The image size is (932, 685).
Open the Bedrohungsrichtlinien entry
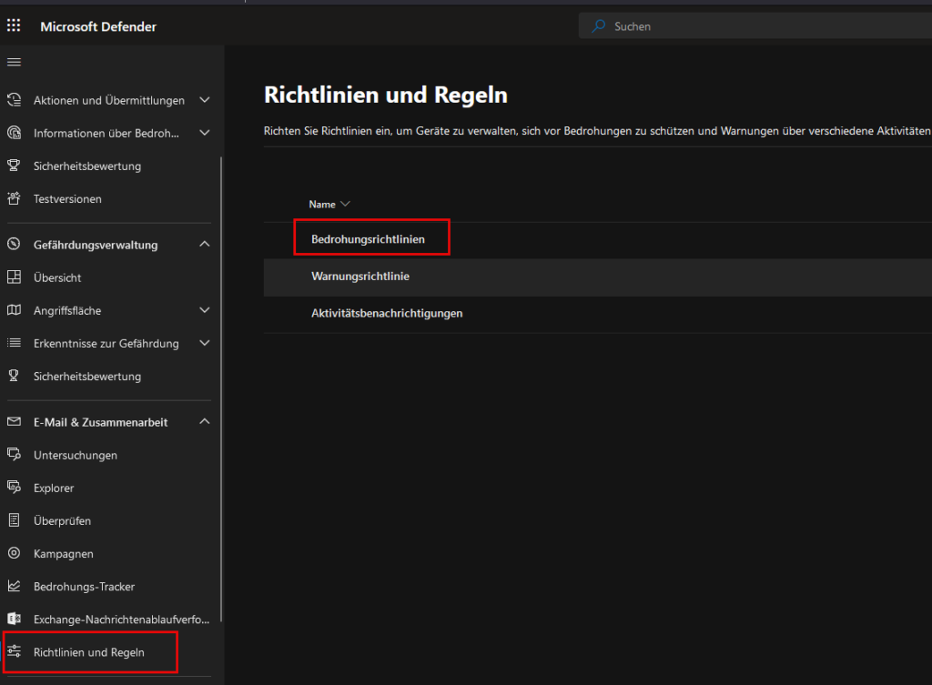368,239
